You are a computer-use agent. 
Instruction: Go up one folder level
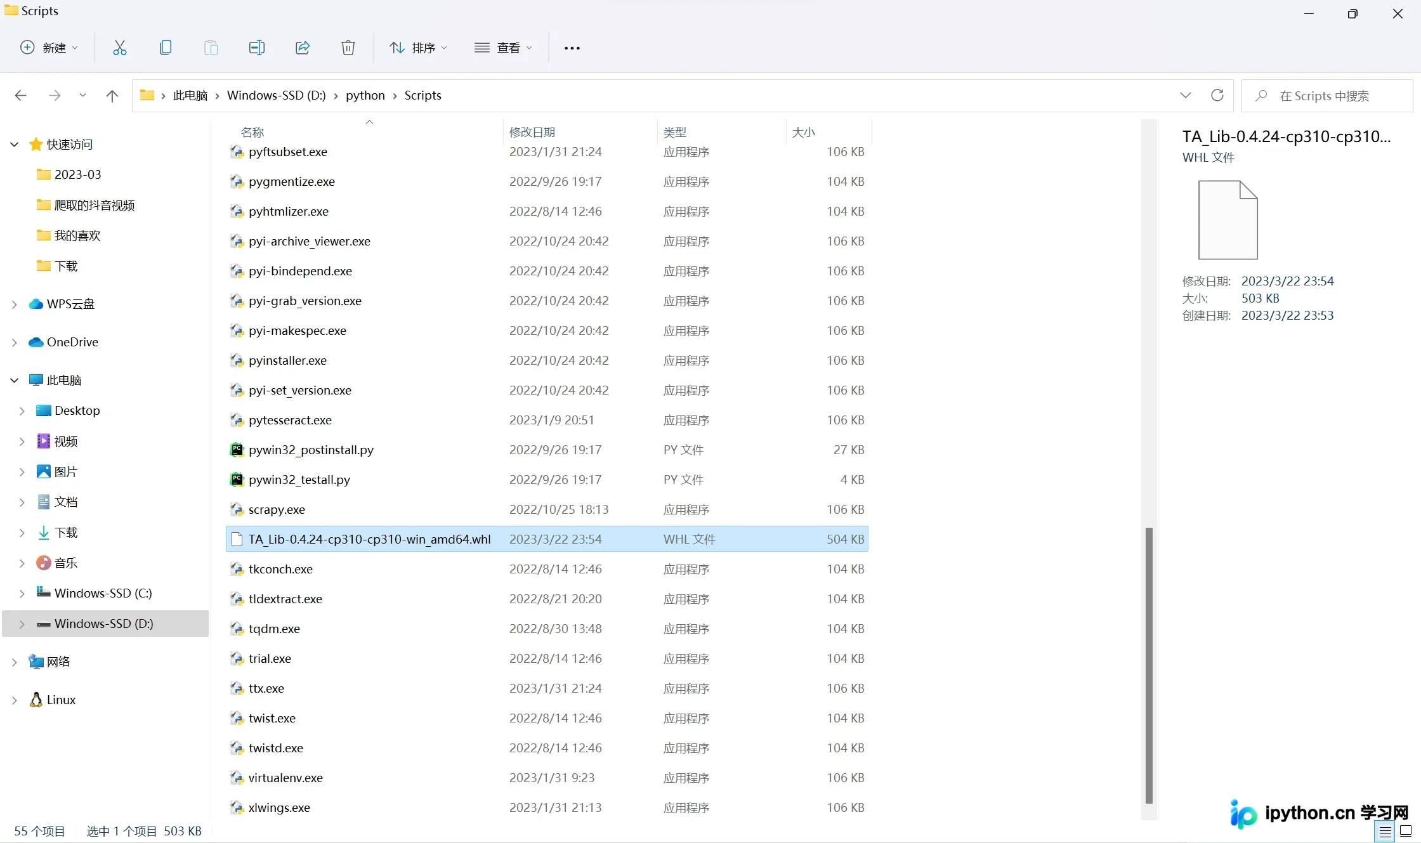pyautogui.click(x=112, y=96)
